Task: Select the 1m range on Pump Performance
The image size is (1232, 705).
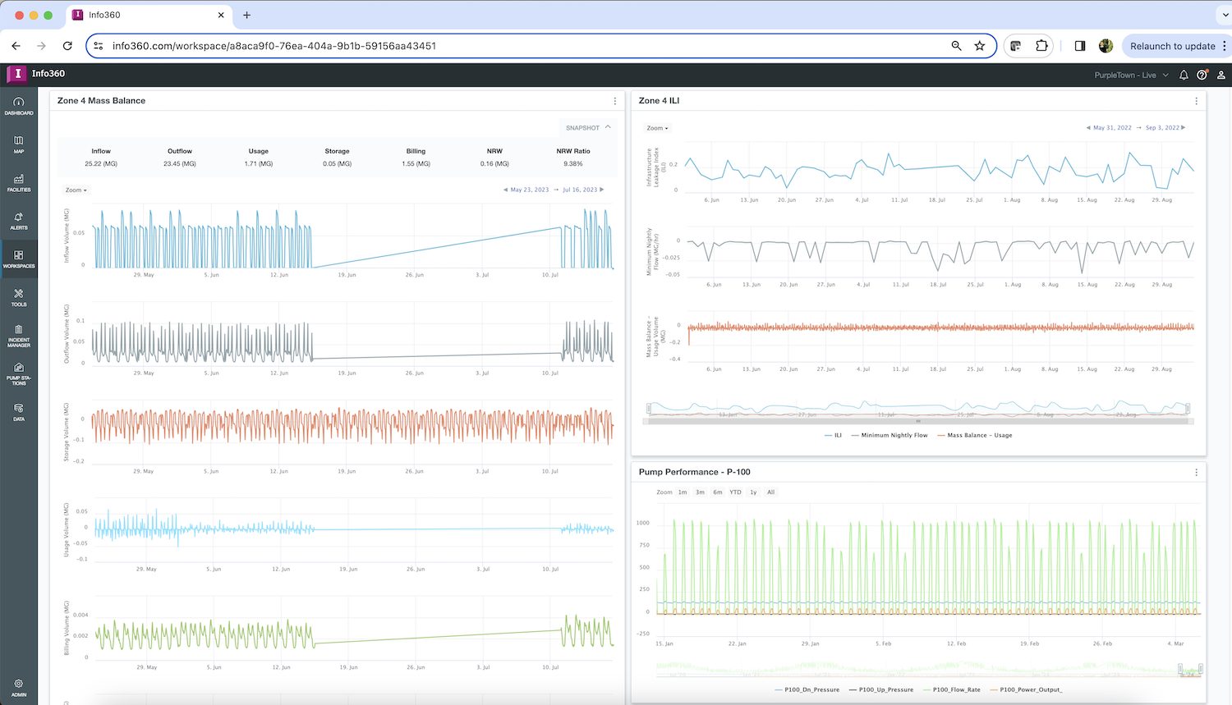Action: (683, 492)
